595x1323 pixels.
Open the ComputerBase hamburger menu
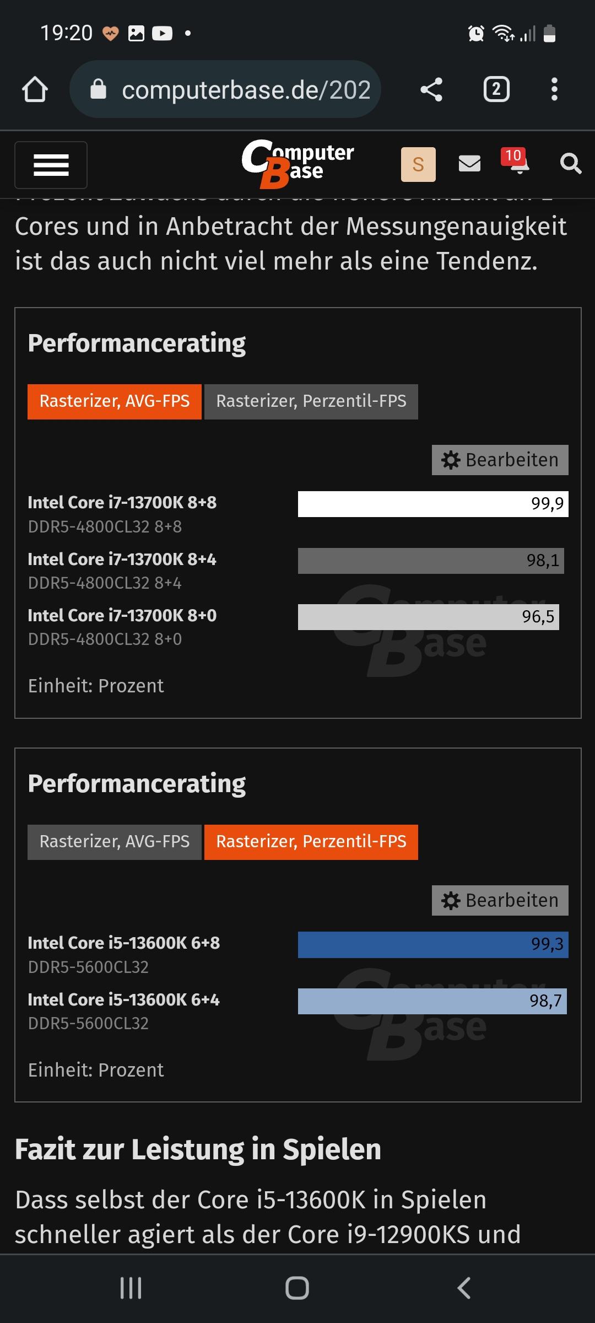point(51,165)
